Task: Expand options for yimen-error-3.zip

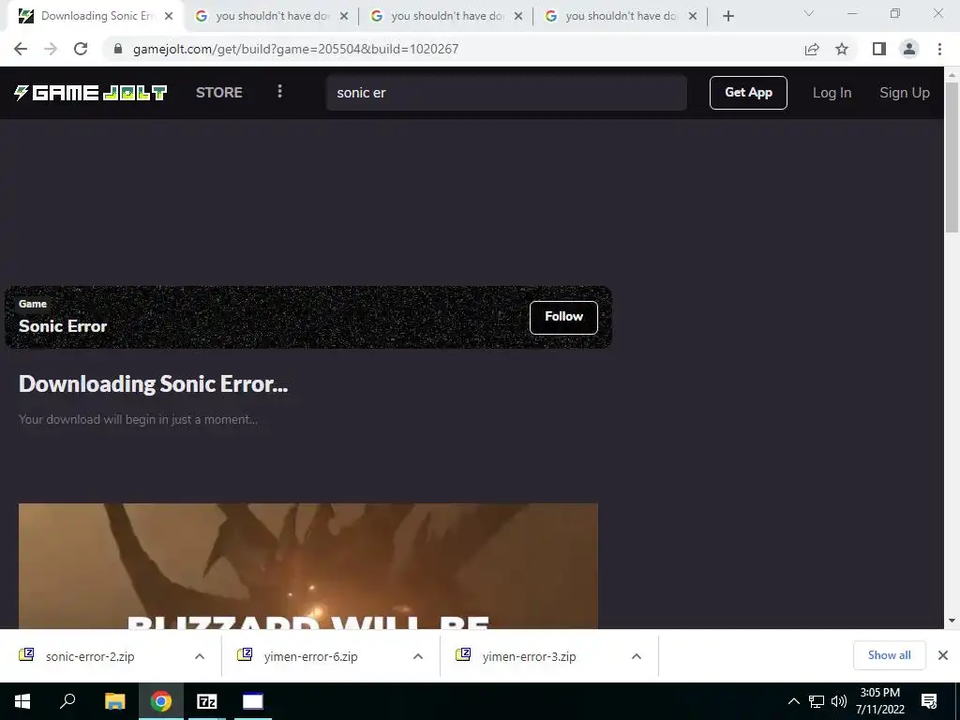Action: click(x=637, y=656)
